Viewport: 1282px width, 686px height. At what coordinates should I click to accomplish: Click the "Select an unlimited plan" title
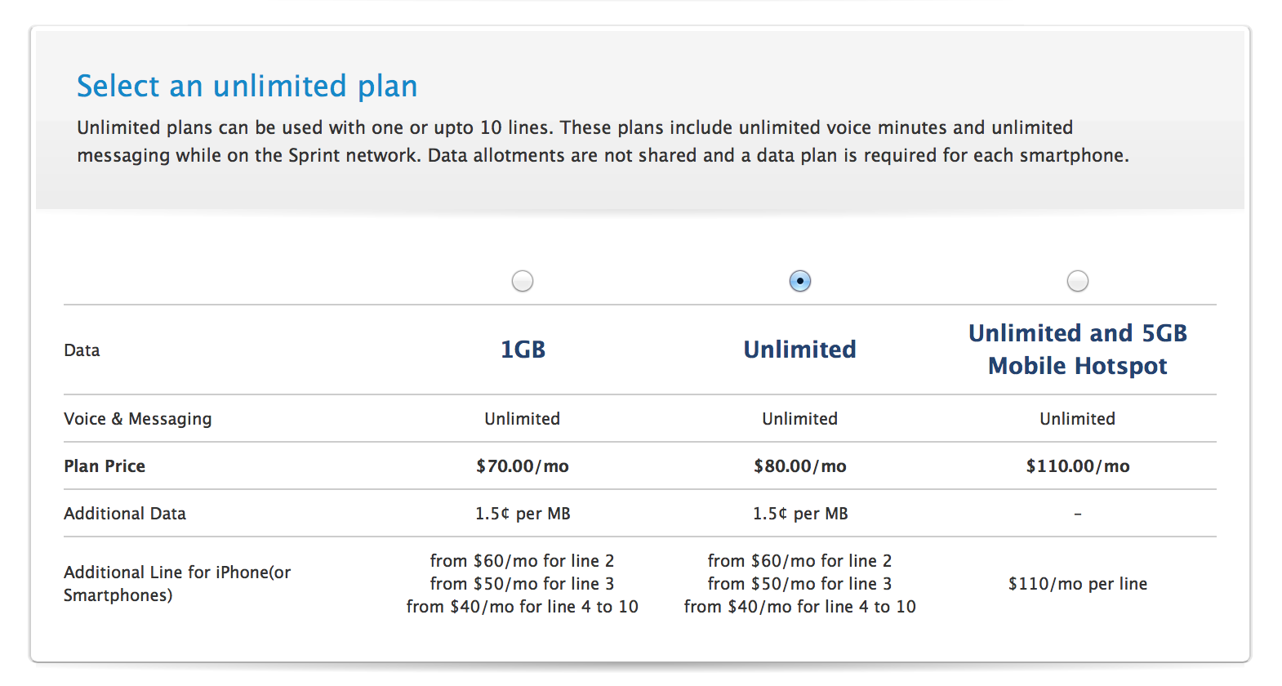pyautogui.click(x=247, y=86)
